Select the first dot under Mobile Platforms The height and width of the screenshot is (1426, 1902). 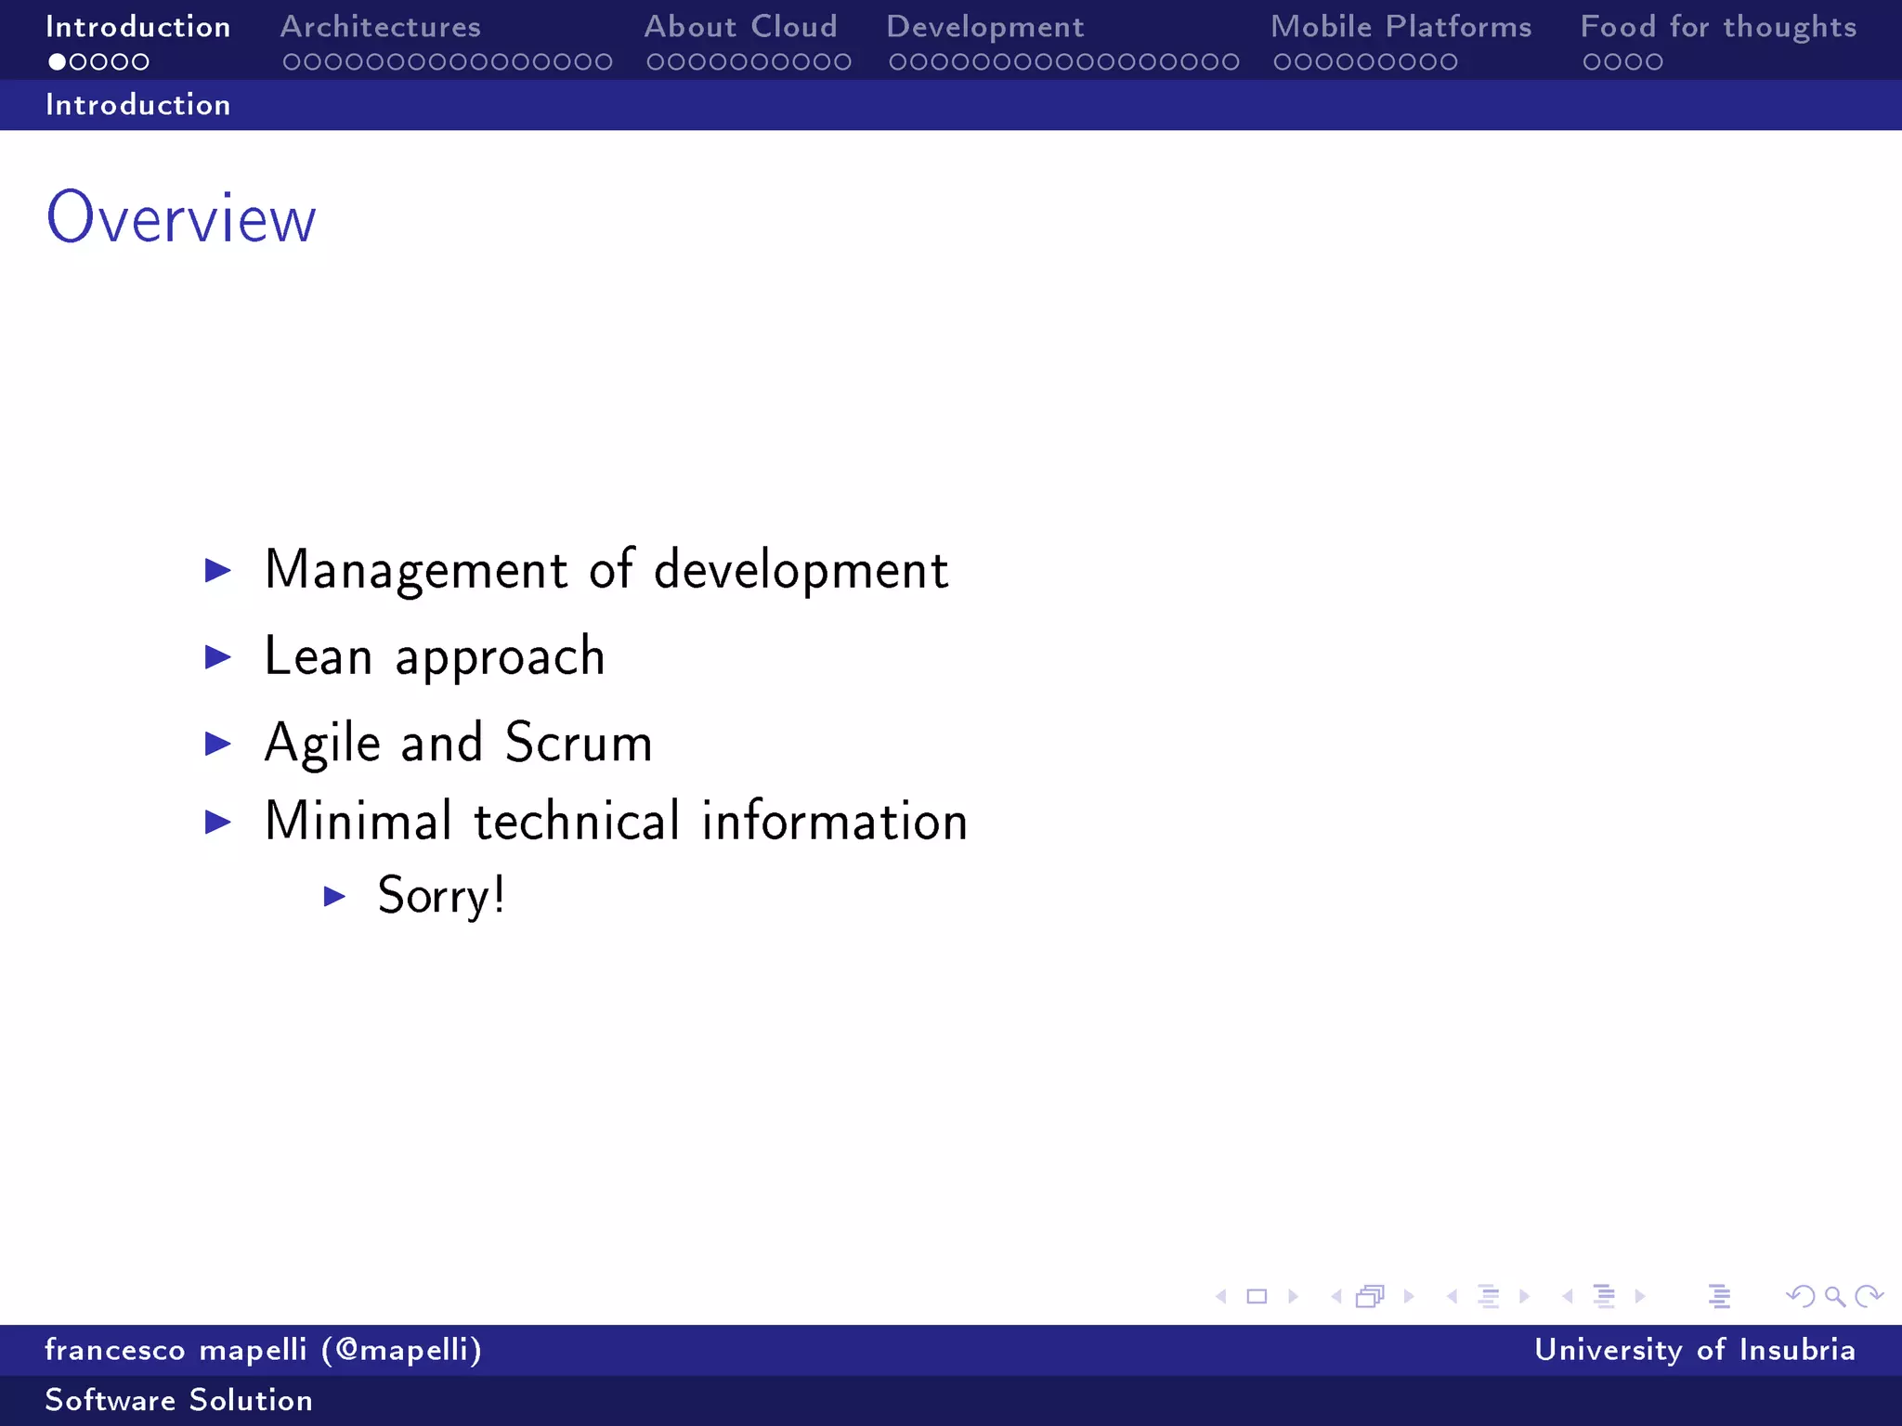tap(1283, 62)
